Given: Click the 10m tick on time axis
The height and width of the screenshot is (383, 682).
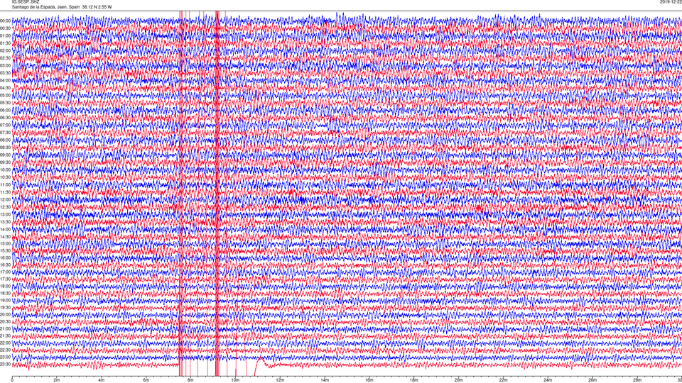Looking at the screenshot, I should [x=235, y=380].
